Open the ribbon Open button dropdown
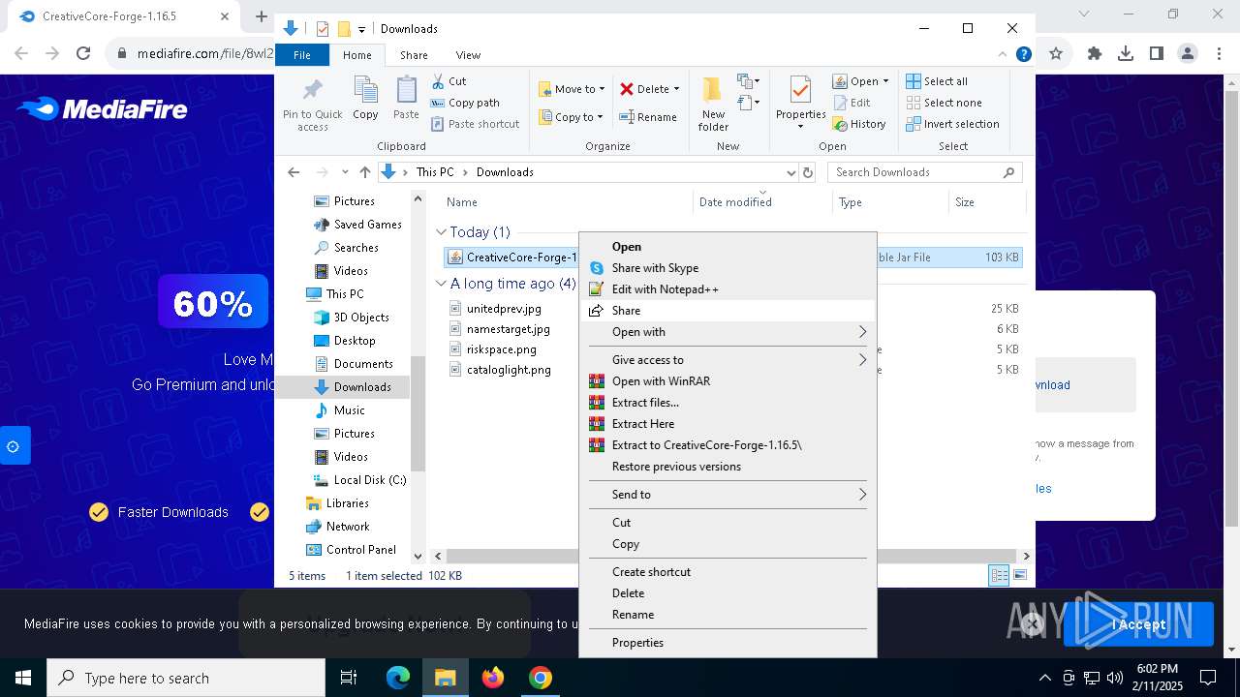 coord(884,81)
